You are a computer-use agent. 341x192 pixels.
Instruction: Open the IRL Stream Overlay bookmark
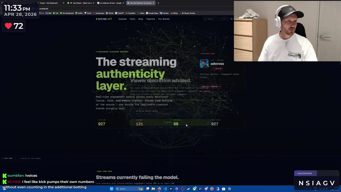187,13
